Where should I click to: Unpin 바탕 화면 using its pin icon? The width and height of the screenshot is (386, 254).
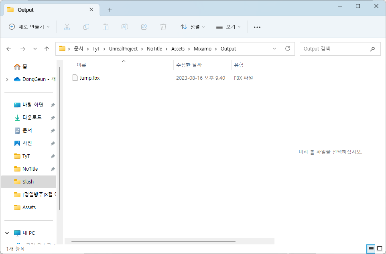53,105
